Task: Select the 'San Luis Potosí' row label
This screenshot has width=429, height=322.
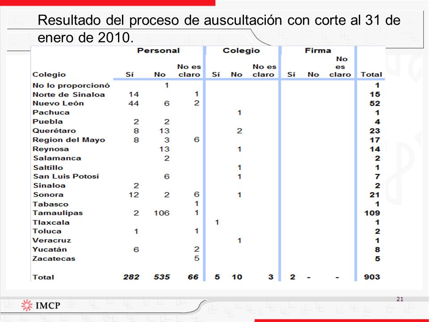Action: [66, 176]
